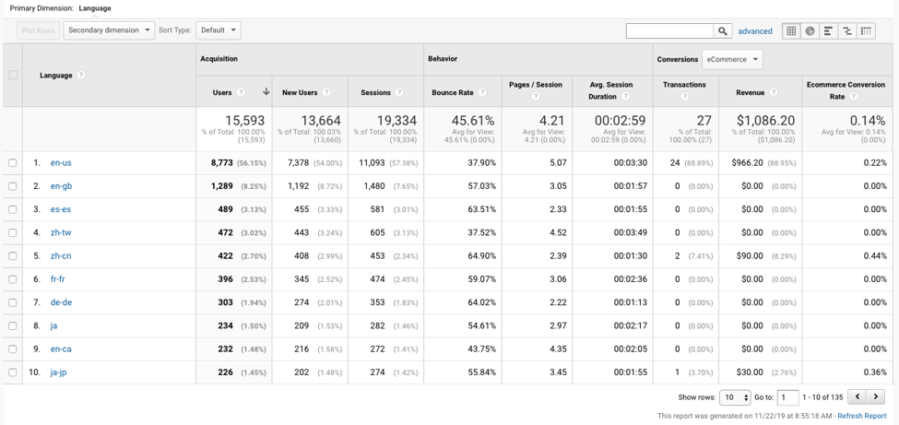The image size is (899, 425).
Task: Open the help icon beside Language header
Action: (x=81, y=75)
